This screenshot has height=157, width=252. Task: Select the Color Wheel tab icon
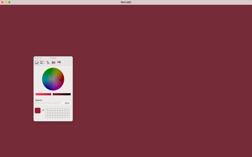coord(37,62)
